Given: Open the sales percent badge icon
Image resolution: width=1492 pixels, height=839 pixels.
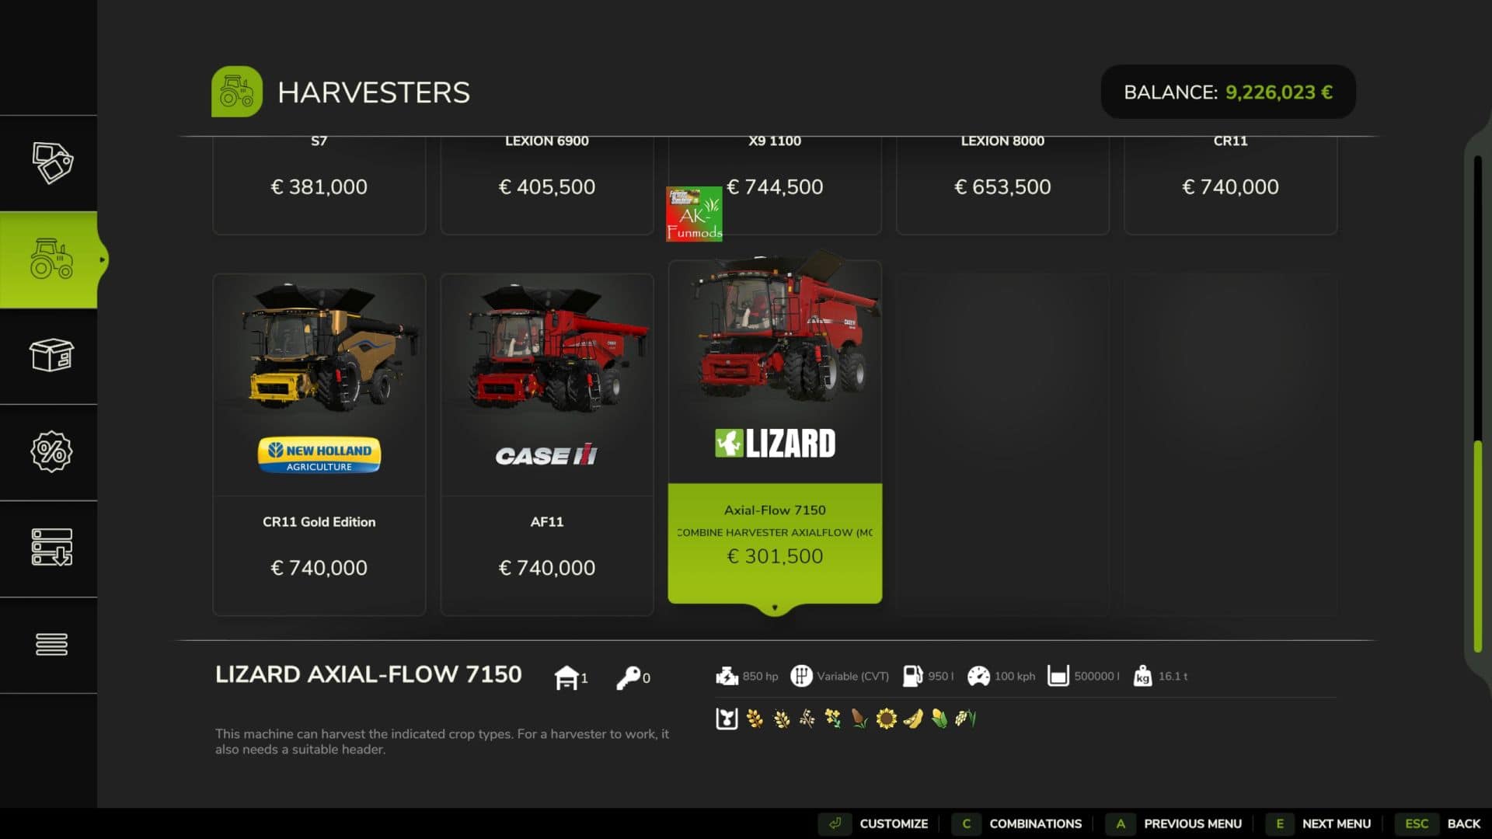Looking at the screenshot, I should point(51,451).
